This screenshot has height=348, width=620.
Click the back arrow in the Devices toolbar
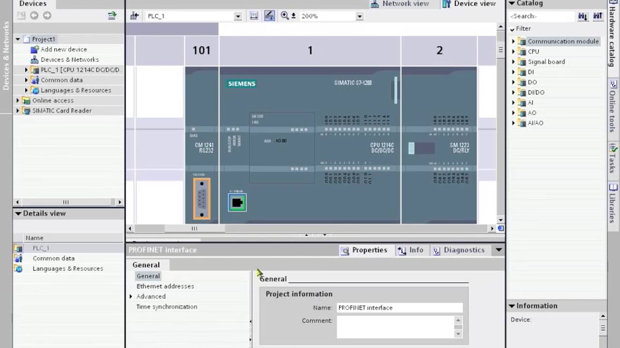[x=34, y=15]
